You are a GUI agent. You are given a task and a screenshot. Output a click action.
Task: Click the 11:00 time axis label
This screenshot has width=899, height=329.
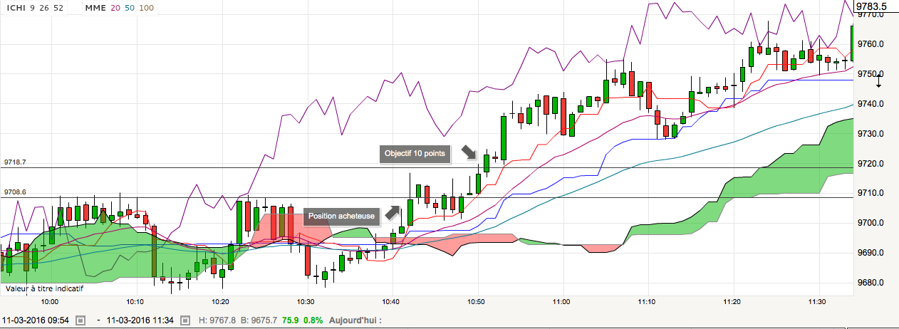click(562, 302)
